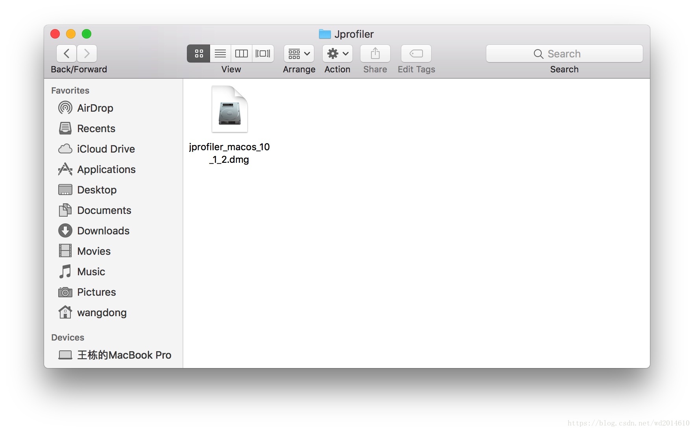The height and width of the screenshot is (431, 694).
Task: Click the Share button
Action: tap(375, 53)
